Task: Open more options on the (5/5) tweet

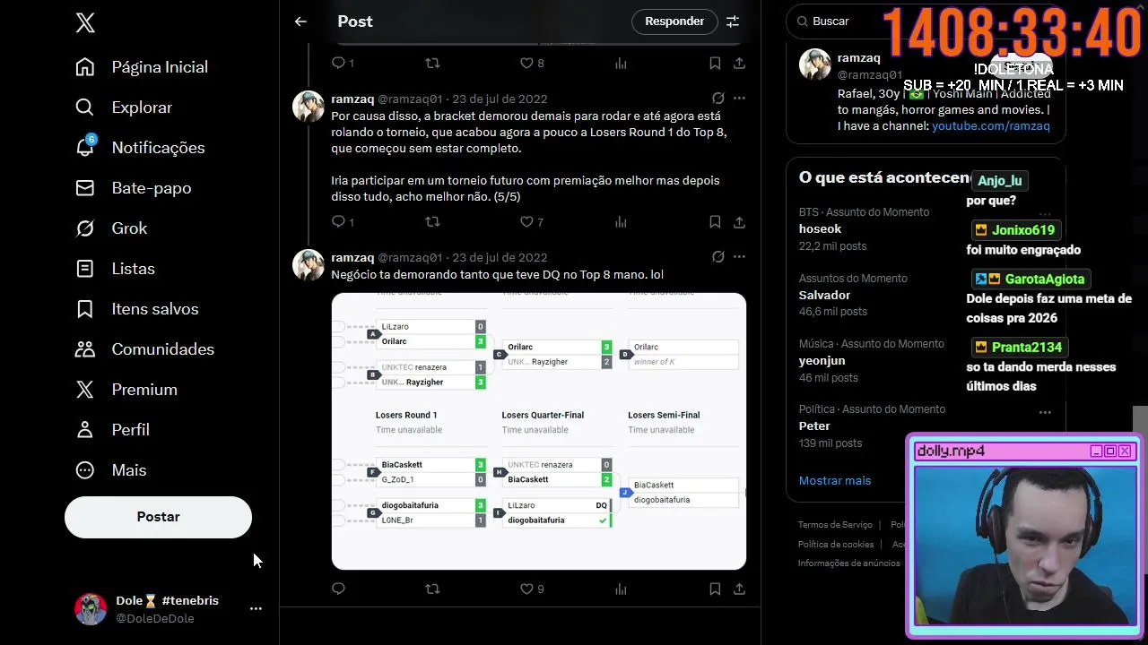Action: pyautogui.click(x=739, y=99)
